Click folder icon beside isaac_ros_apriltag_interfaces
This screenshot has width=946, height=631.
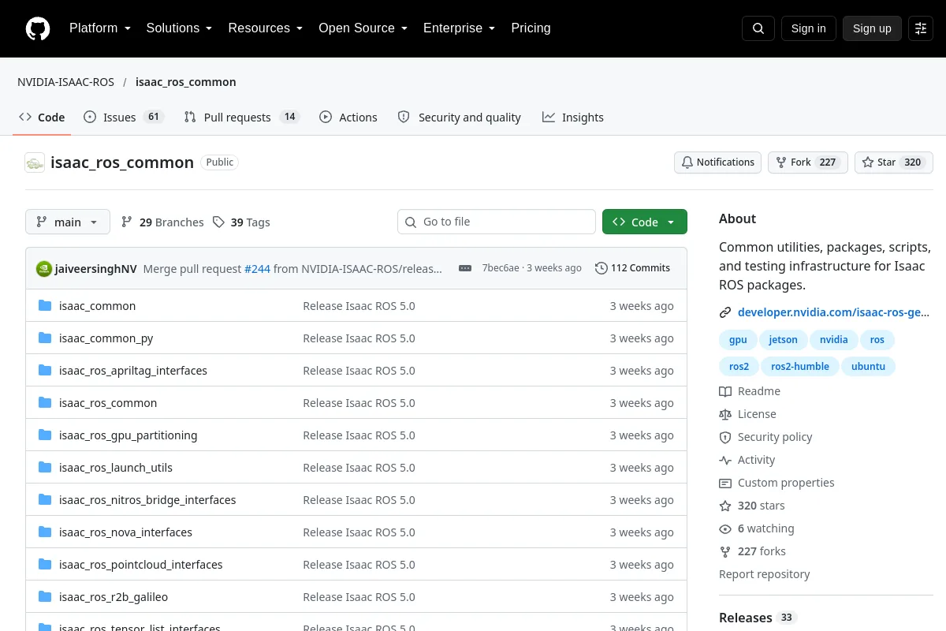45,371
